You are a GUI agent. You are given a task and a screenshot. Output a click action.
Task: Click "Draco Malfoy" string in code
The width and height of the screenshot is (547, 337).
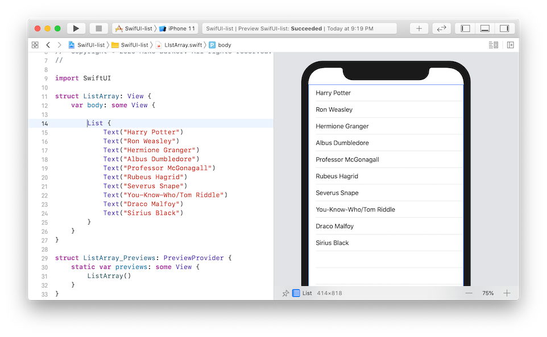click(x=151, y=204)
